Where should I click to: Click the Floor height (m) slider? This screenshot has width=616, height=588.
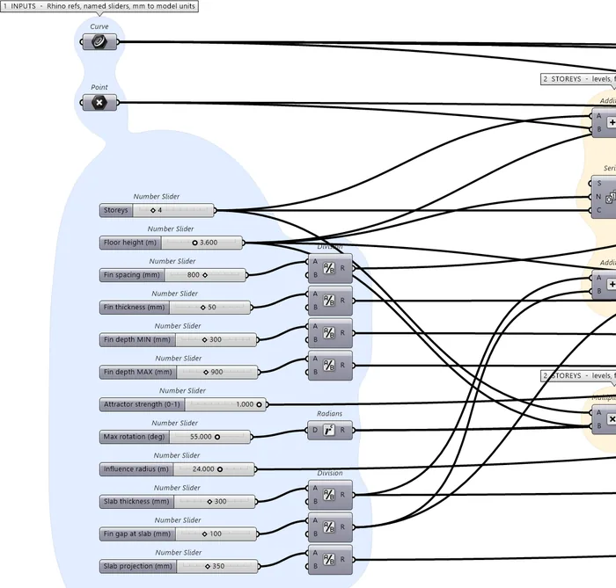[171, 243]
